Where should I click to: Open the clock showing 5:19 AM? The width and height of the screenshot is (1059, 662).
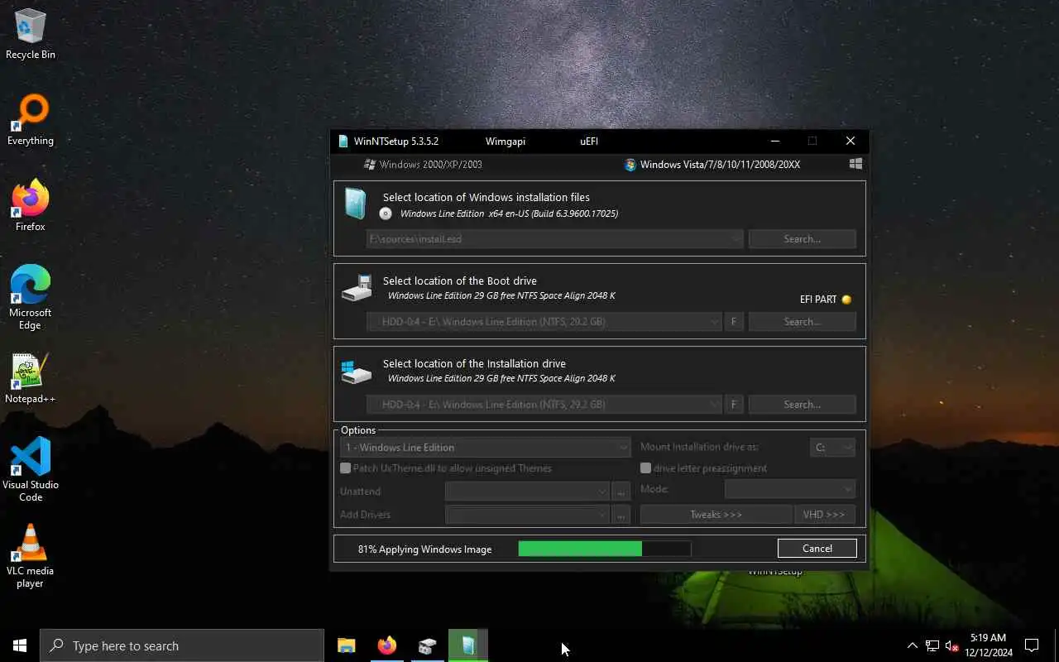click(x=988, y=645)
